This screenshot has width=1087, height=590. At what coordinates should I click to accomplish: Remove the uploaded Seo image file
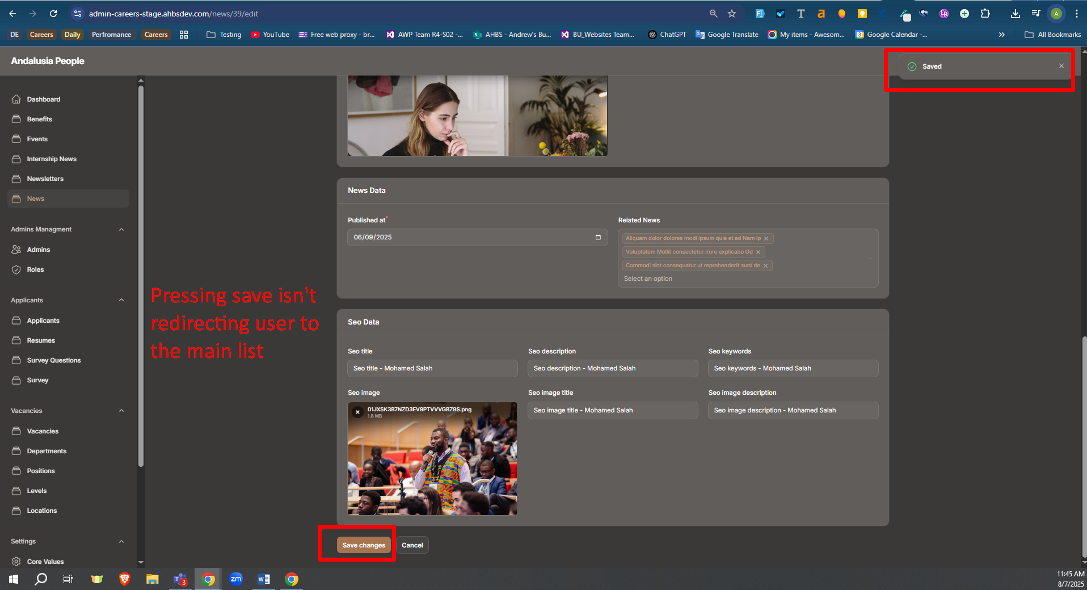[357, 412]
